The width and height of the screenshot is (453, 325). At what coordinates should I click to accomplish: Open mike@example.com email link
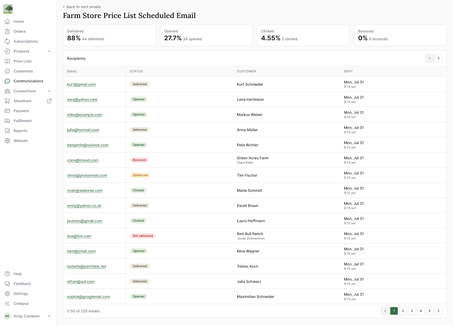tap(85, 115)
